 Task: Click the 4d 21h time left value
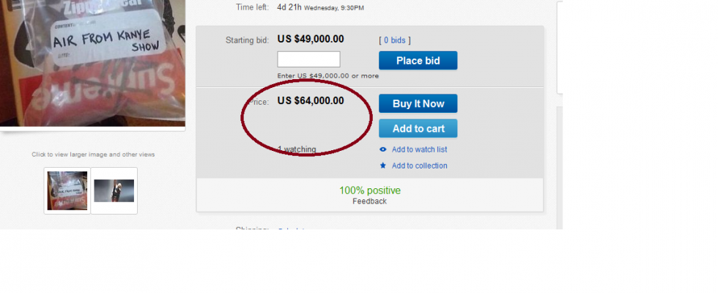[x=287, y=7]
